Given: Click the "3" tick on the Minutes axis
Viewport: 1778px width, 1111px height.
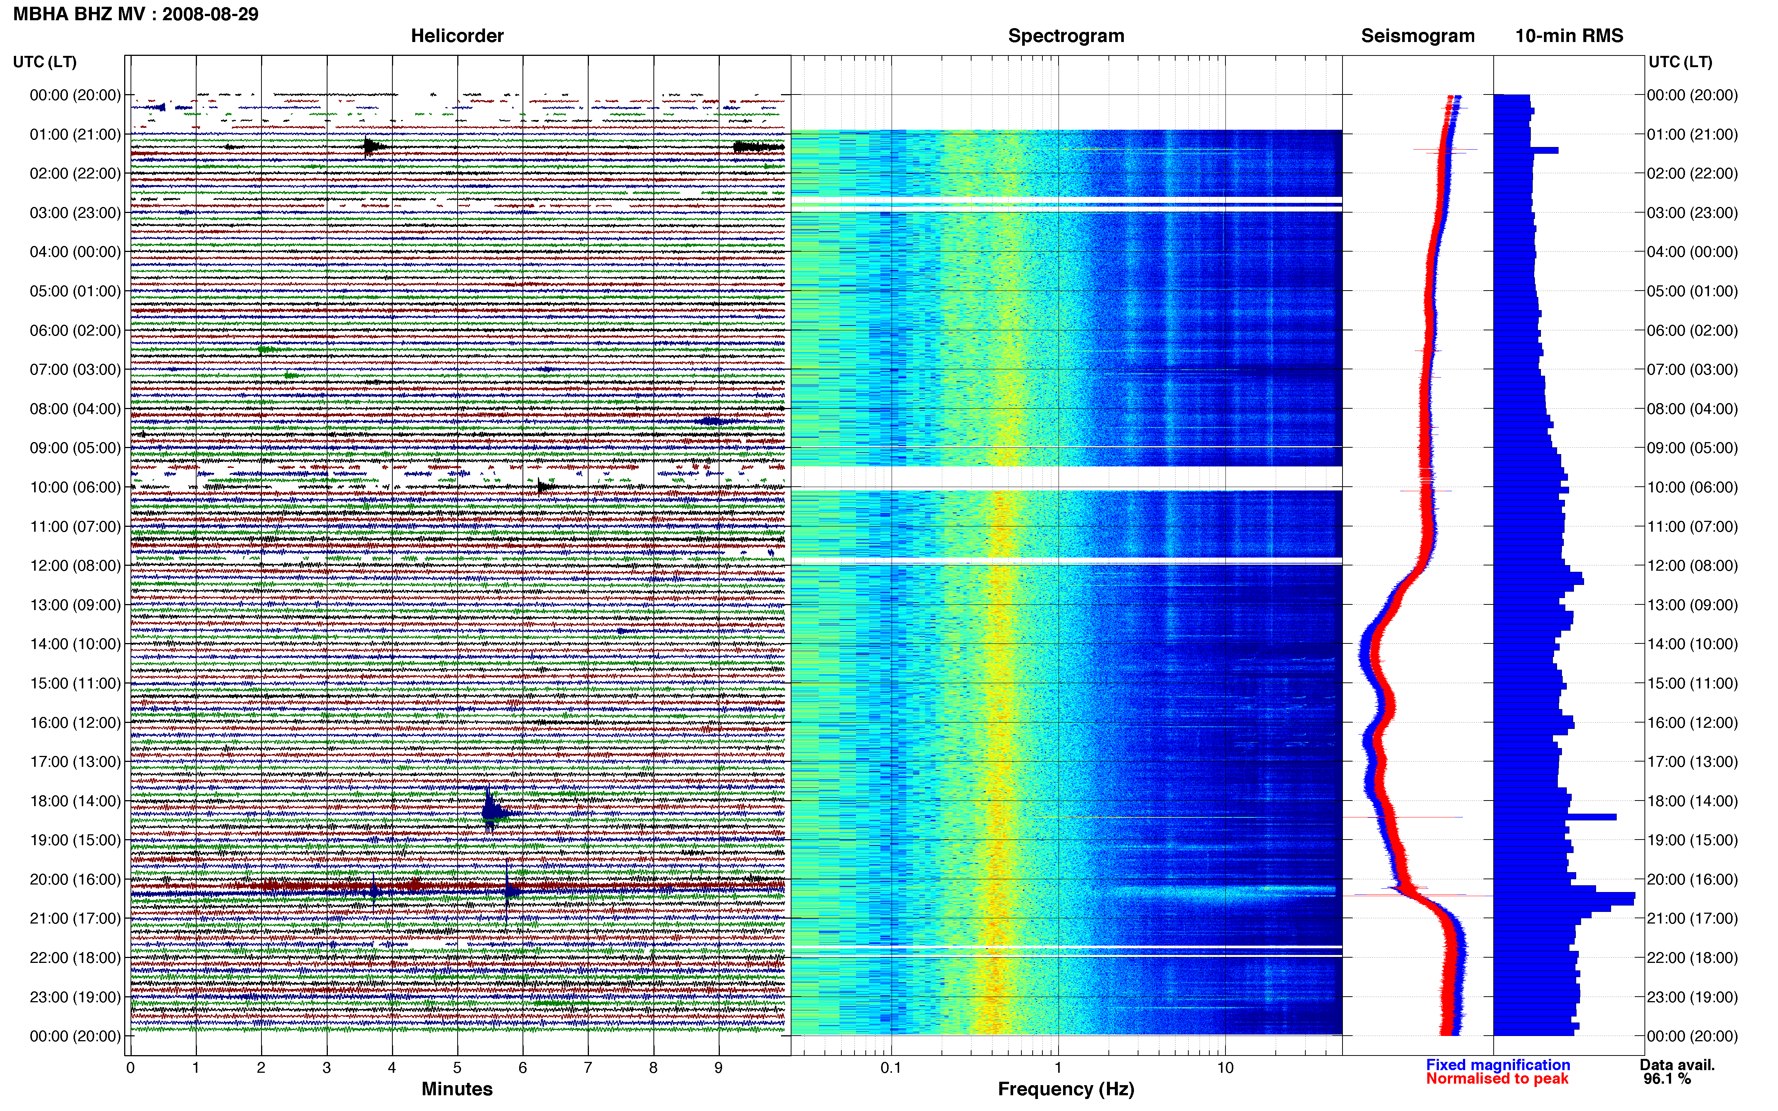Looking at the screenshot, I should coord(326,1068).
